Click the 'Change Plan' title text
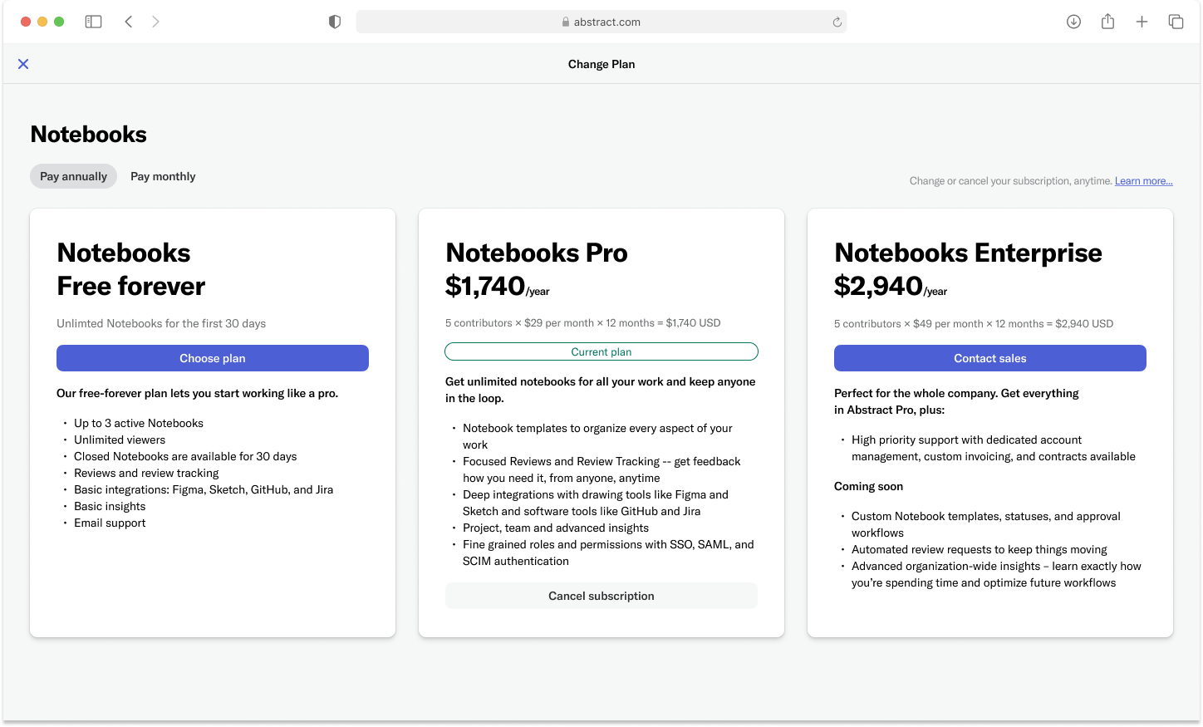Screen dimensions: 1203x727 click(x=601, y=64)
